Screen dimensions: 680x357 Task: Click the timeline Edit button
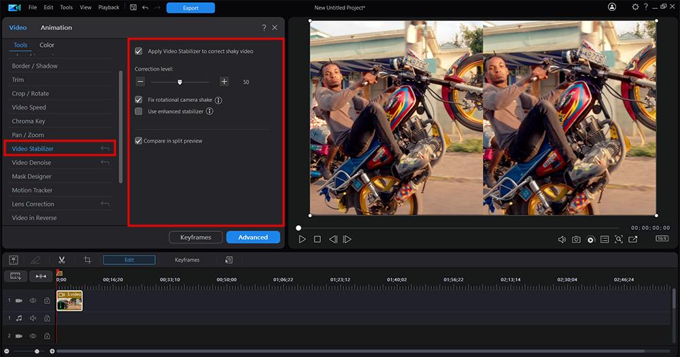[x=129, y=260]
